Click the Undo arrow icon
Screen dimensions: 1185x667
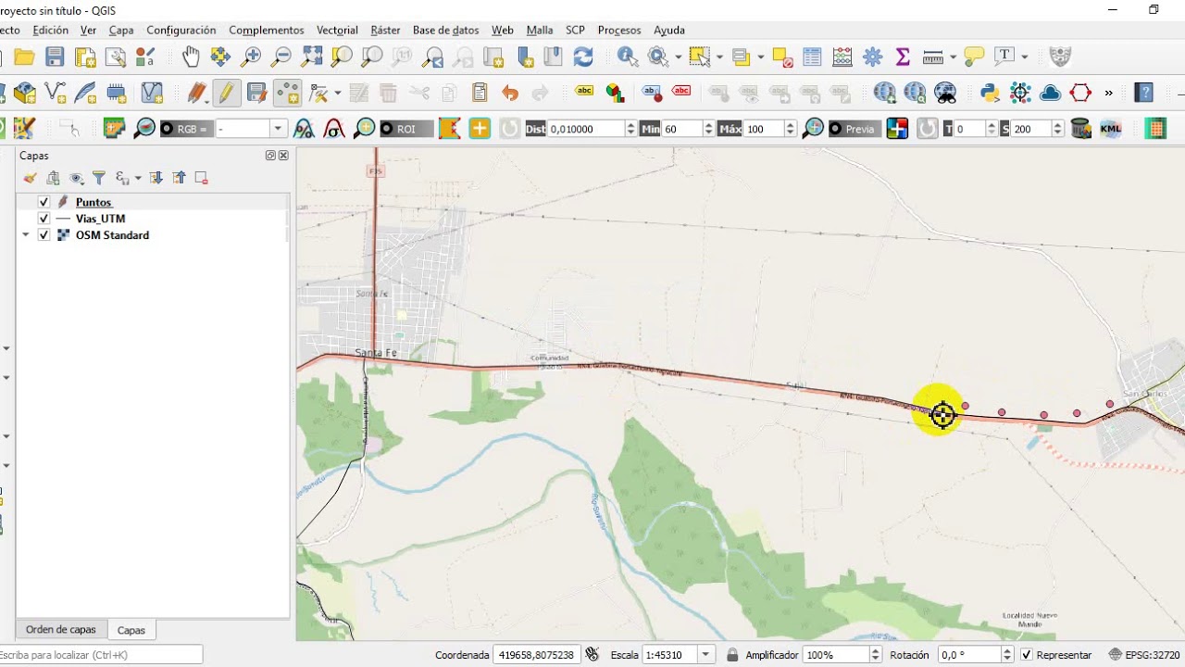point(509,93)
